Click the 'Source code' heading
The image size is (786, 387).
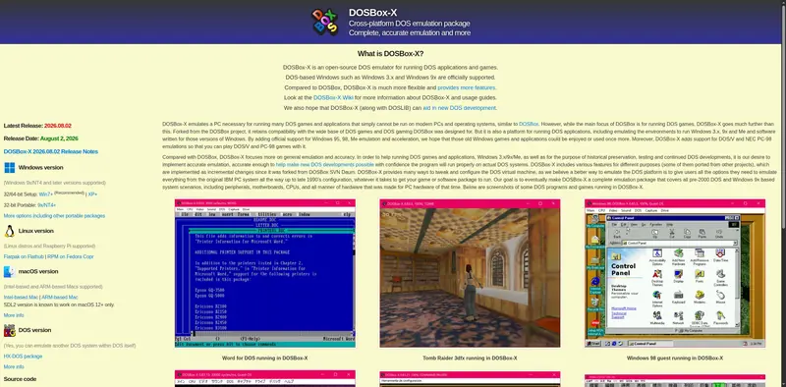(20, 379)
